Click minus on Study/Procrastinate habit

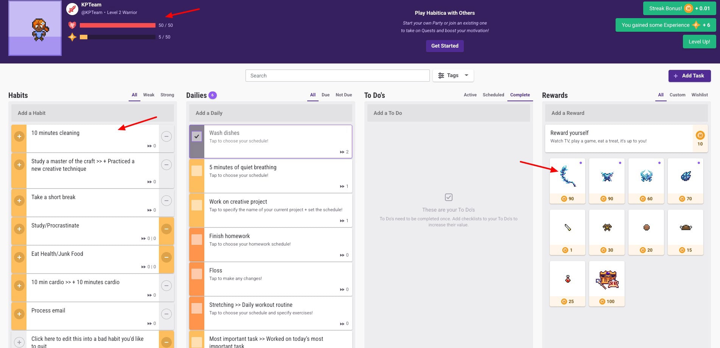pyautogui.click(x=166, y=229)
